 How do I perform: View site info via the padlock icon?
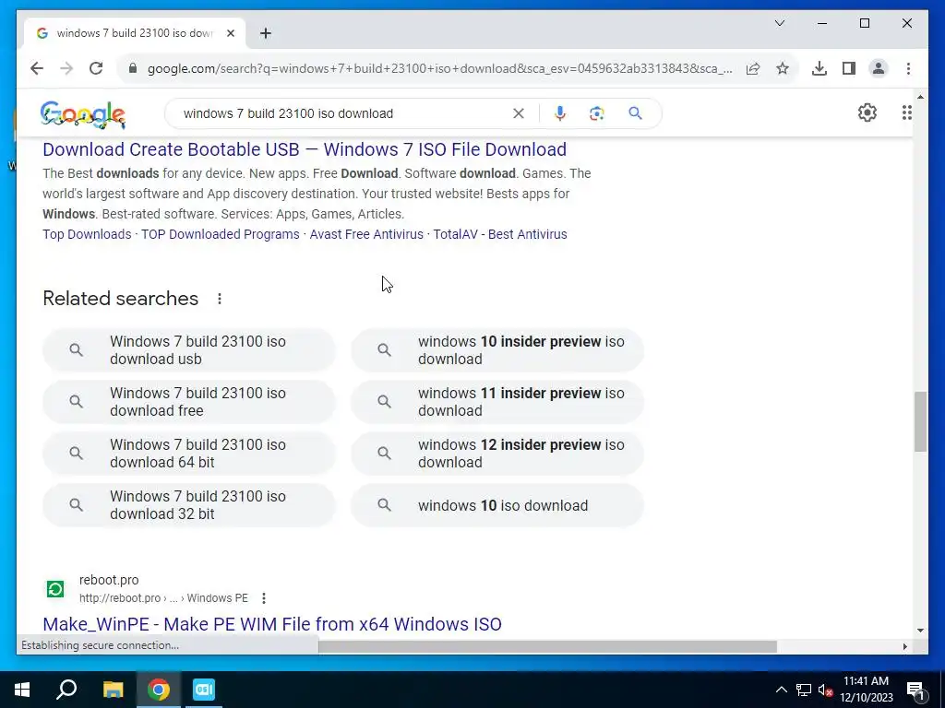point(133,68)
